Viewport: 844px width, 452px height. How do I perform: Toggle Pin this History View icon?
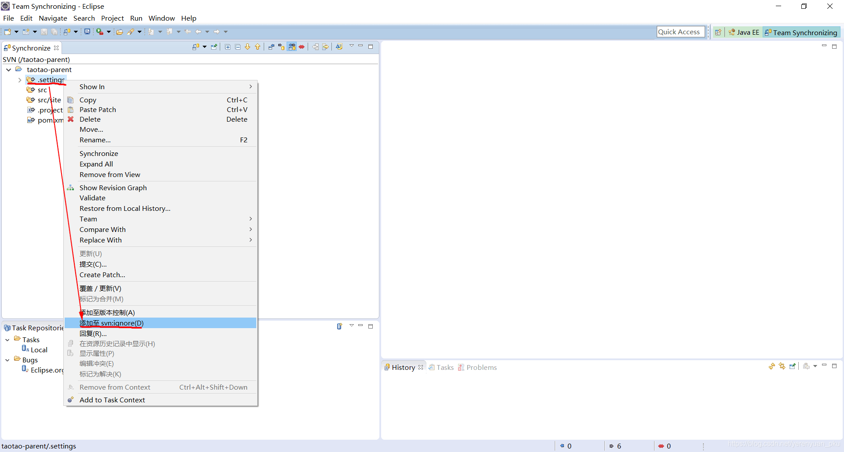click(x=793, y=366)
